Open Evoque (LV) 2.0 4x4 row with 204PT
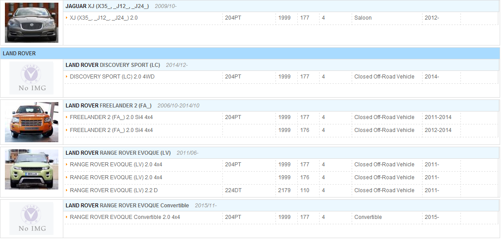Viewport: 501px width, 239px height. click(116, 165)
